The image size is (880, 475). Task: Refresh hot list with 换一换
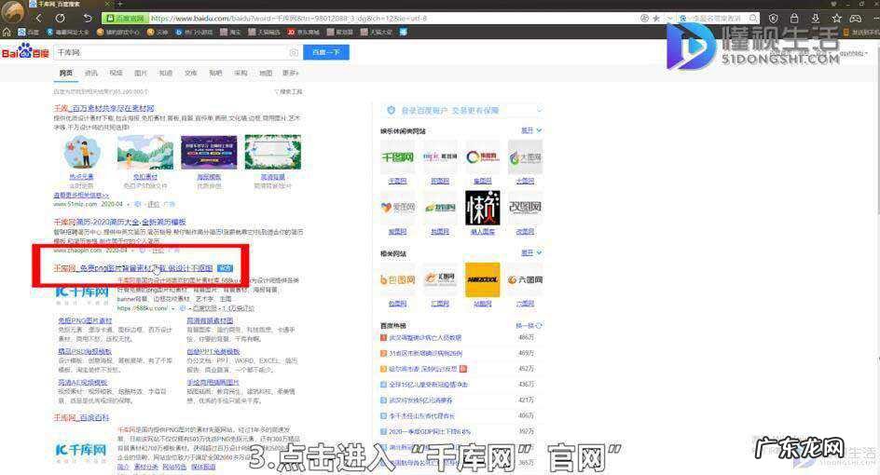(x=526, y=325)
